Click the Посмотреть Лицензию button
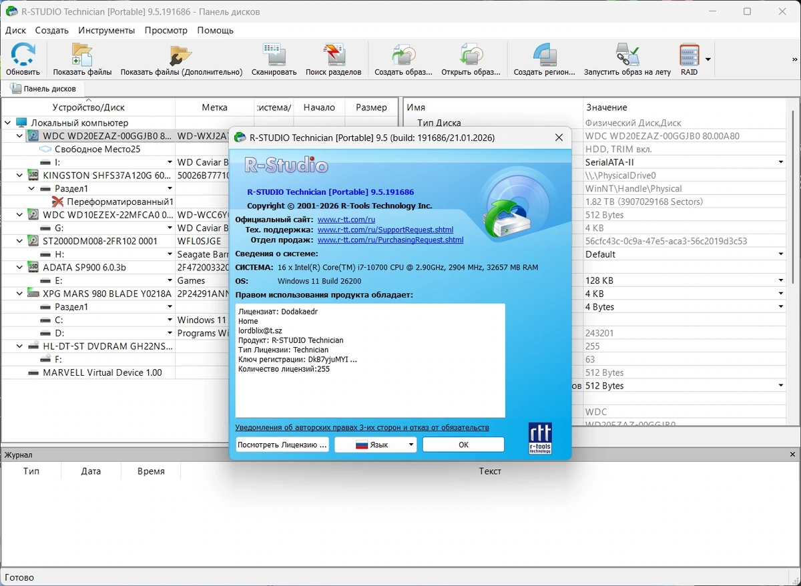The image size is (801, 586). tap(282, 445)
